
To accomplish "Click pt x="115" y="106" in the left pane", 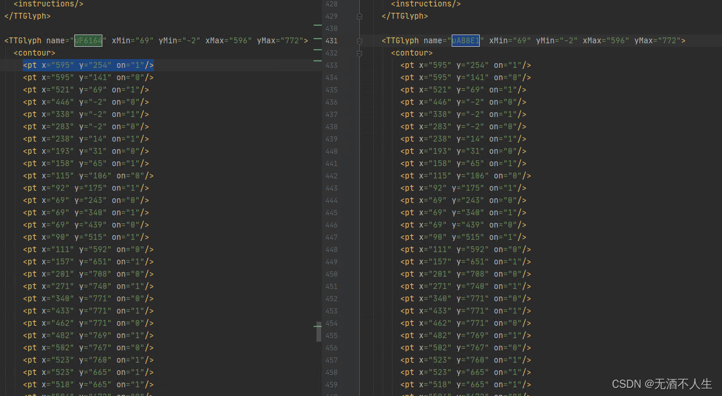I will [x=88, y=175].
